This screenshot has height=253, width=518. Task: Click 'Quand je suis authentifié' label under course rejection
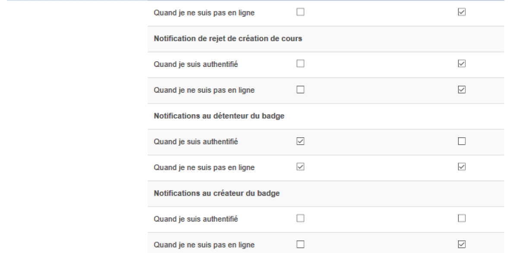(x=196, y=64)
